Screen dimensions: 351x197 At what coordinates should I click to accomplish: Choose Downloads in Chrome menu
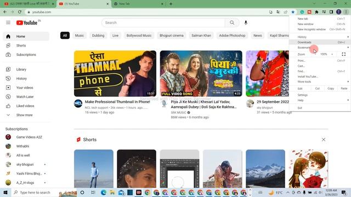click(x=320, y=42)
